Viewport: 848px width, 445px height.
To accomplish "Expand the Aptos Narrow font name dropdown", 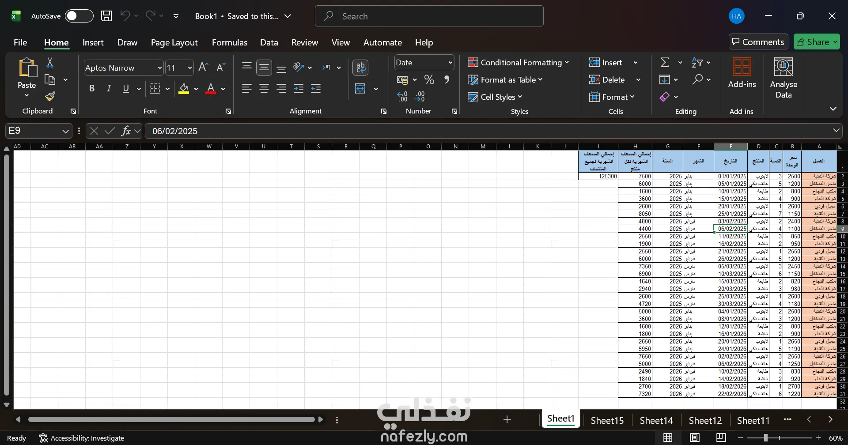I will click(x=159, y=68).
